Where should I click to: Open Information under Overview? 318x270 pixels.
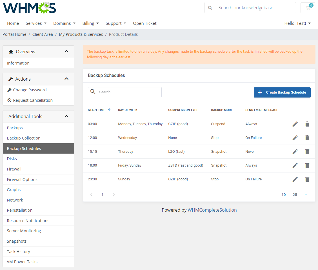click(x=39, y=63)
